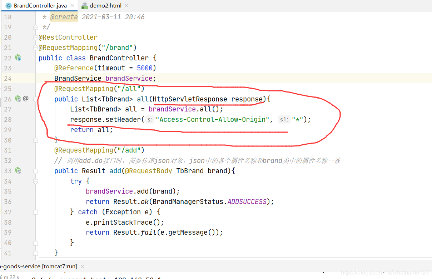Click the "/add" mapping string
Image resolution: width=432 pixels, height=279 pixels.
coord(129,150)
